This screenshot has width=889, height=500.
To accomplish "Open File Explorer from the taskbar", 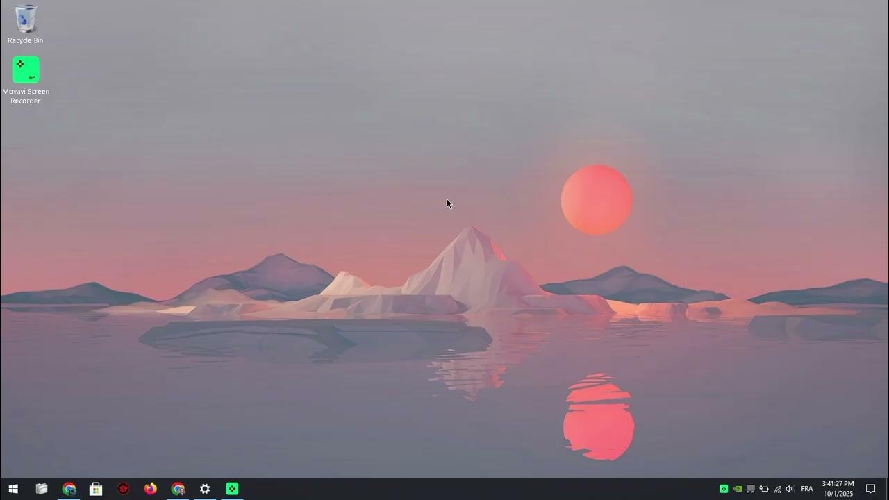I will (x=42, y=489).
